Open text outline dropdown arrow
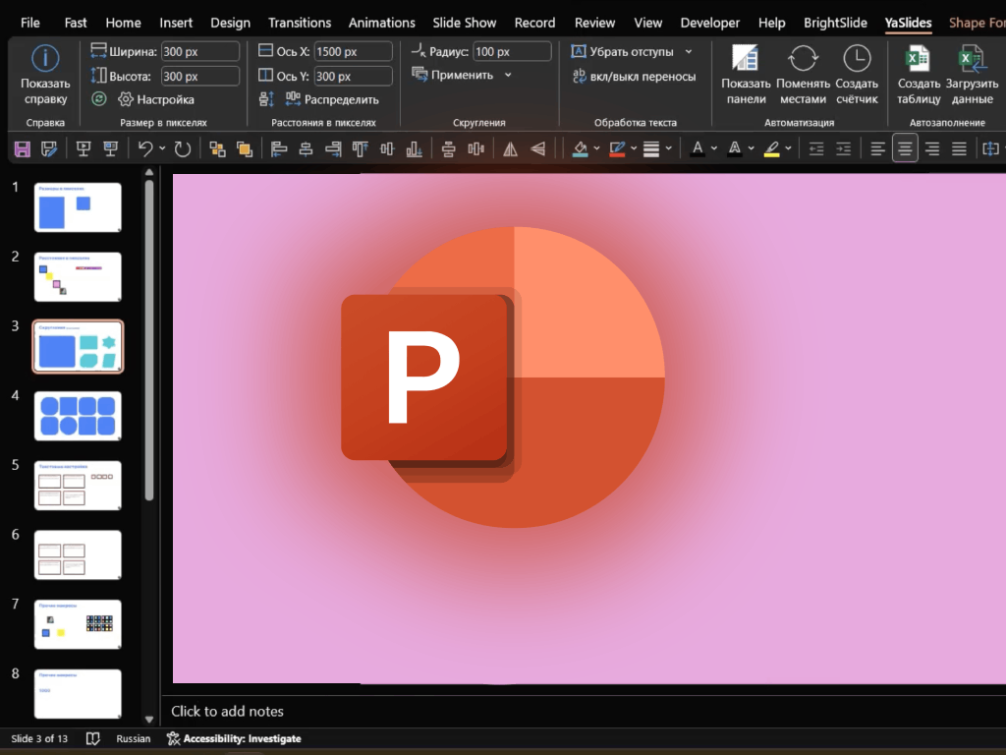The height and width of the screenshot is (755, 1006). (752, 149)
